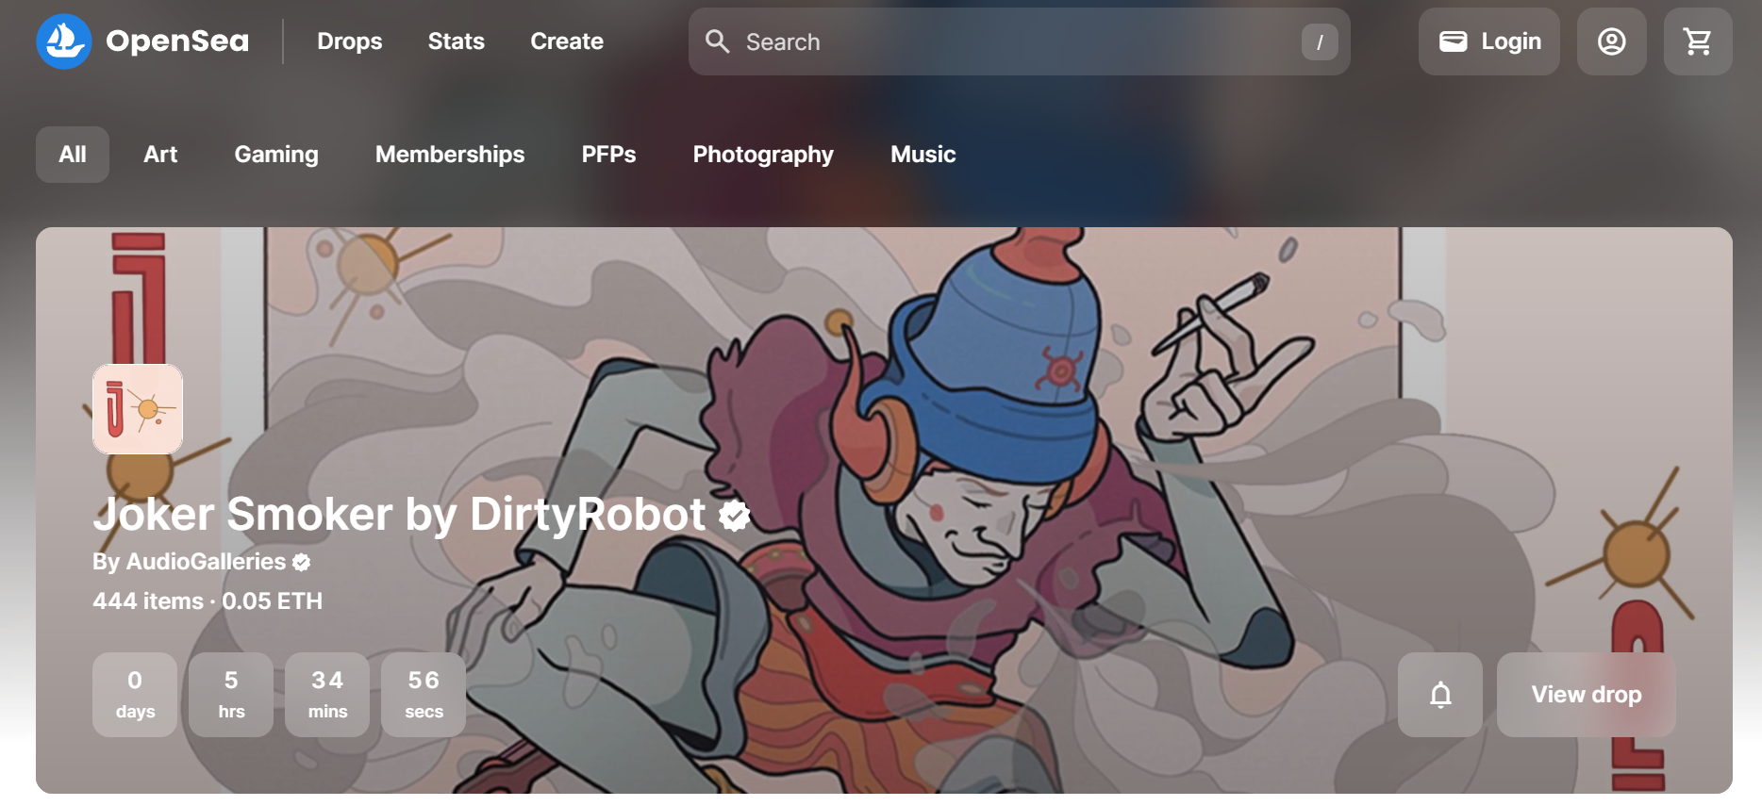Select the Memberships category tab
Image resolution: width=1762 pixels, height=806 pixels.
450,155
